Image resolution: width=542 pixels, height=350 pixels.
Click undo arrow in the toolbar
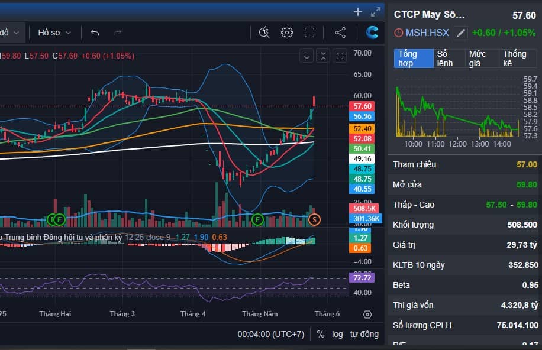[93, 33]
